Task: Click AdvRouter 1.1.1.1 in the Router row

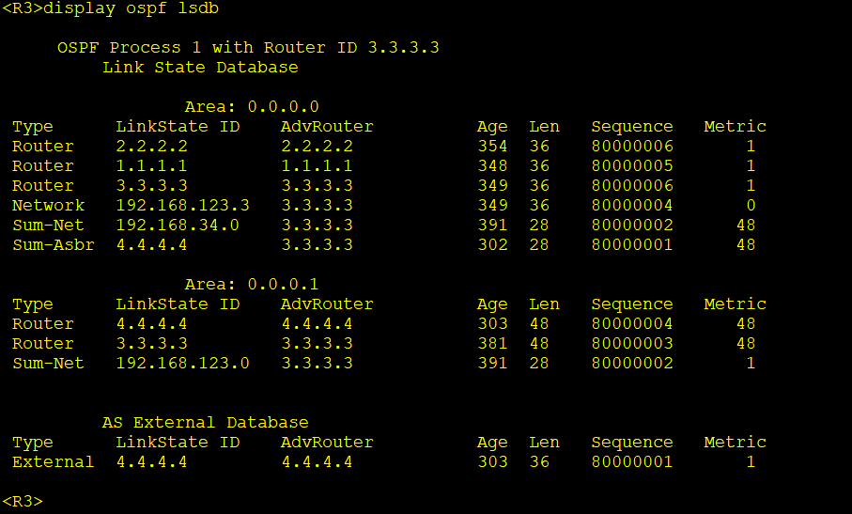Action: (317, 166)
